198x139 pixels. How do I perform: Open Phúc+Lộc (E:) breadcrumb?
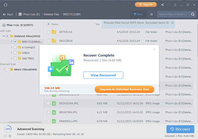(31, 14)
